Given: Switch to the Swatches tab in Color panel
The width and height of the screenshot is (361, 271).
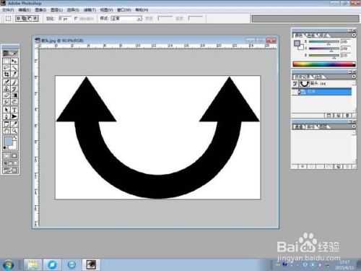Looking at the screenshot, I should point(311,35).
